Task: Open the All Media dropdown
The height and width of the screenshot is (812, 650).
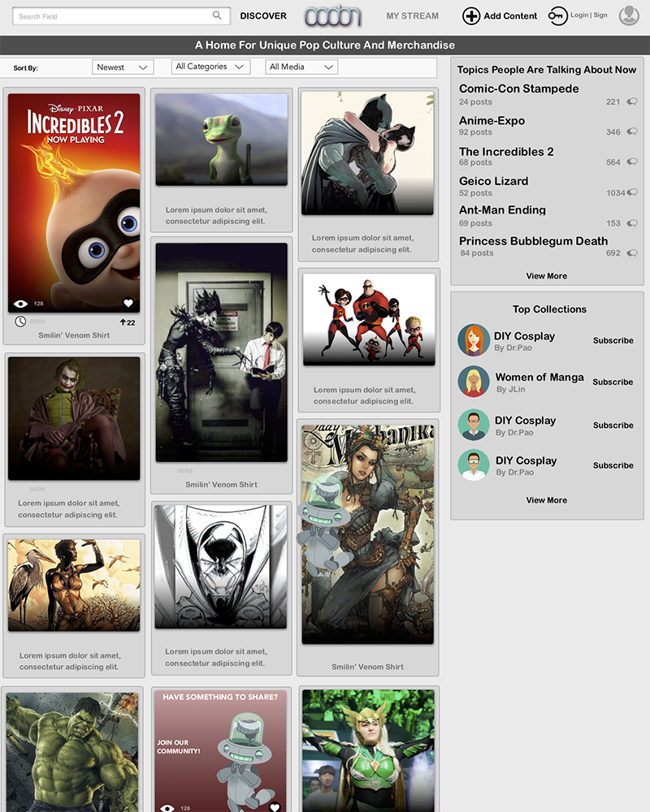Action: point(301,67)
